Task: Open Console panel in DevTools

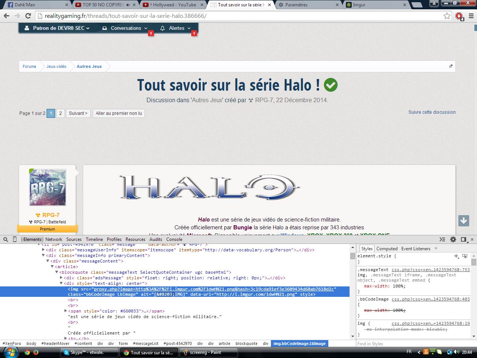Action: click(174, 239)
